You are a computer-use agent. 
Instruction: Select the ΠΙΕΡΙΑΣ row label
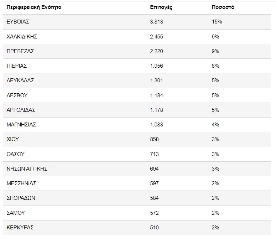17,66
